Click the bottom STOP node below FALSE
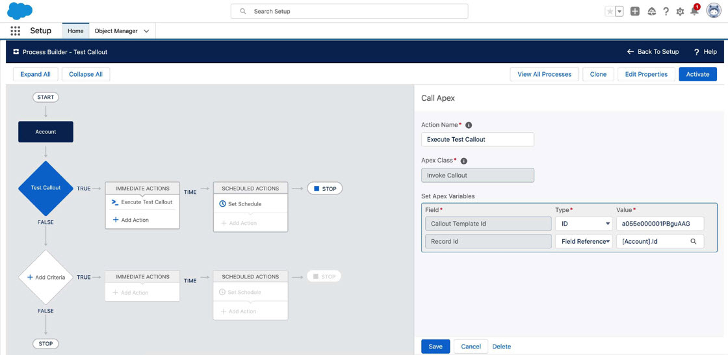This screenshot has width=728, height=355. [45, 344]
